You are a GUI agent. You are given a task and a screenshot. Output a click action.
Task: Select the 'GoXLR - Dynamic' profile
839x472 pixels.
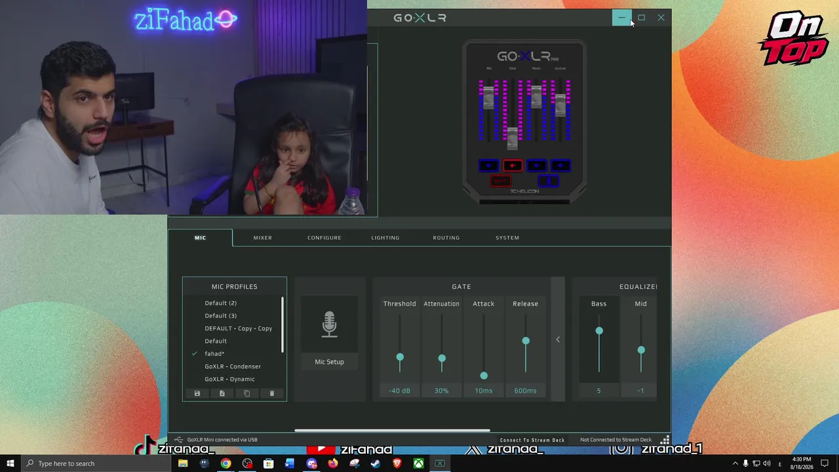(x=229, y=379)
